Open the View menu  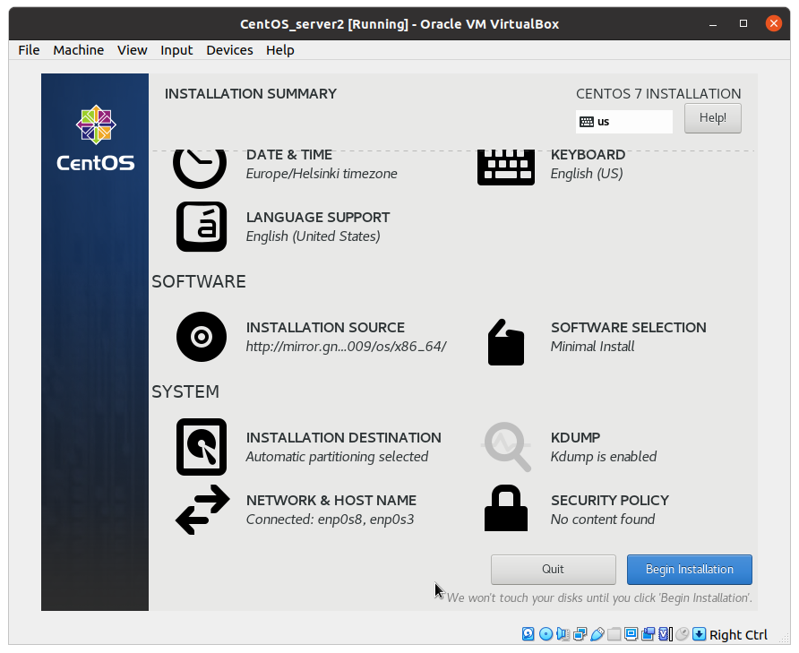click(132, 50)
